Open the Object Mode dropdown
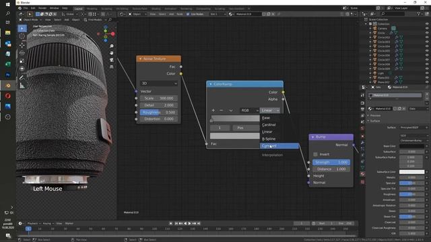The height and width of the screenshot is (242, 431). (30, 19)
